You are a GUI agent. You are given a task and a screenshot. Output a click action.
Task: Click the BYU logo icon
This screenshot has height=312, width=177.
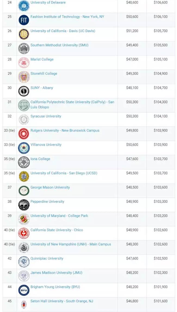[x=24, y=290]
